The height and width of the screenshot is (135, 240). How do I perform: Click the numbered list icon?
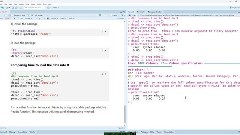pyautogui.click(x=40, y=18)
